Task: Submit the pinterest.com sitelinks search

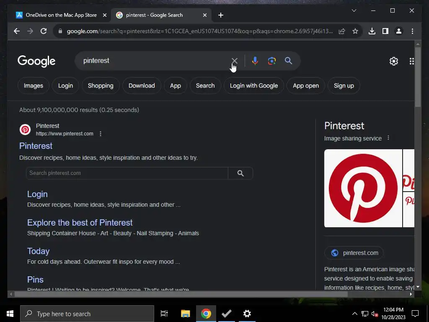Action: coord(240,173)
